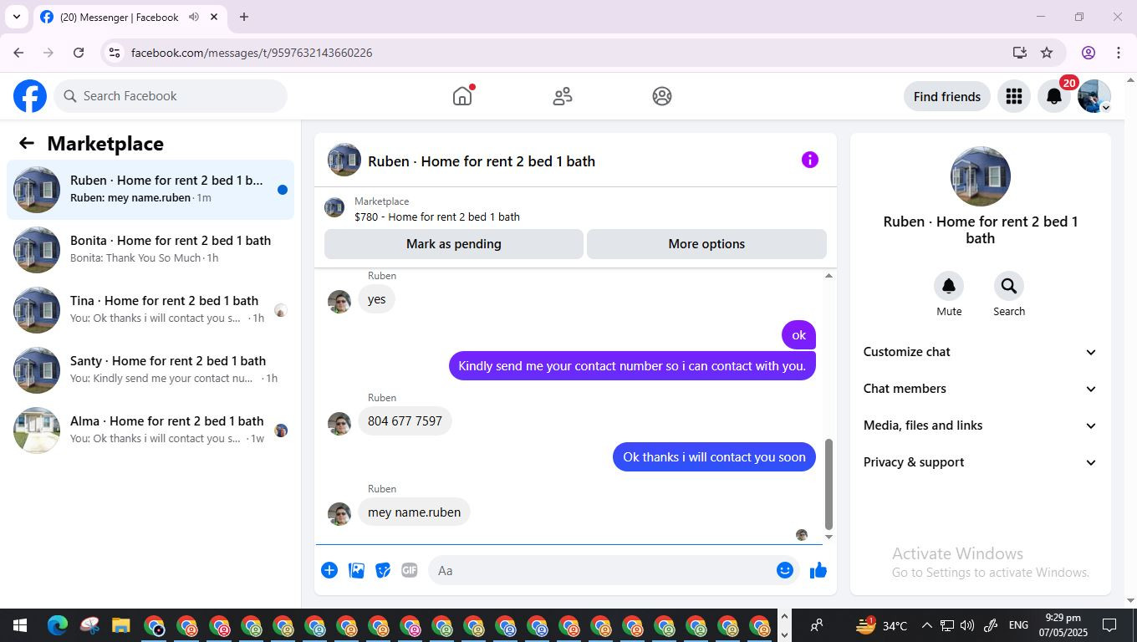Open the Windows notification center icon

[1109, 625]
